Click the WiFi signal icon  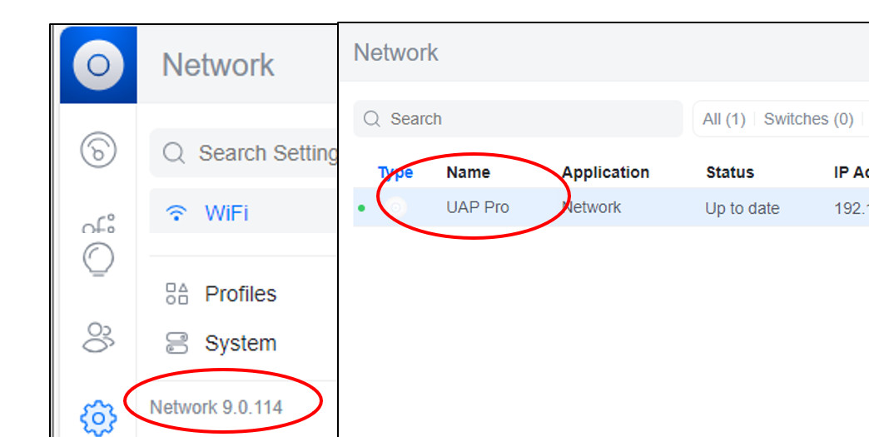(176, 213)
